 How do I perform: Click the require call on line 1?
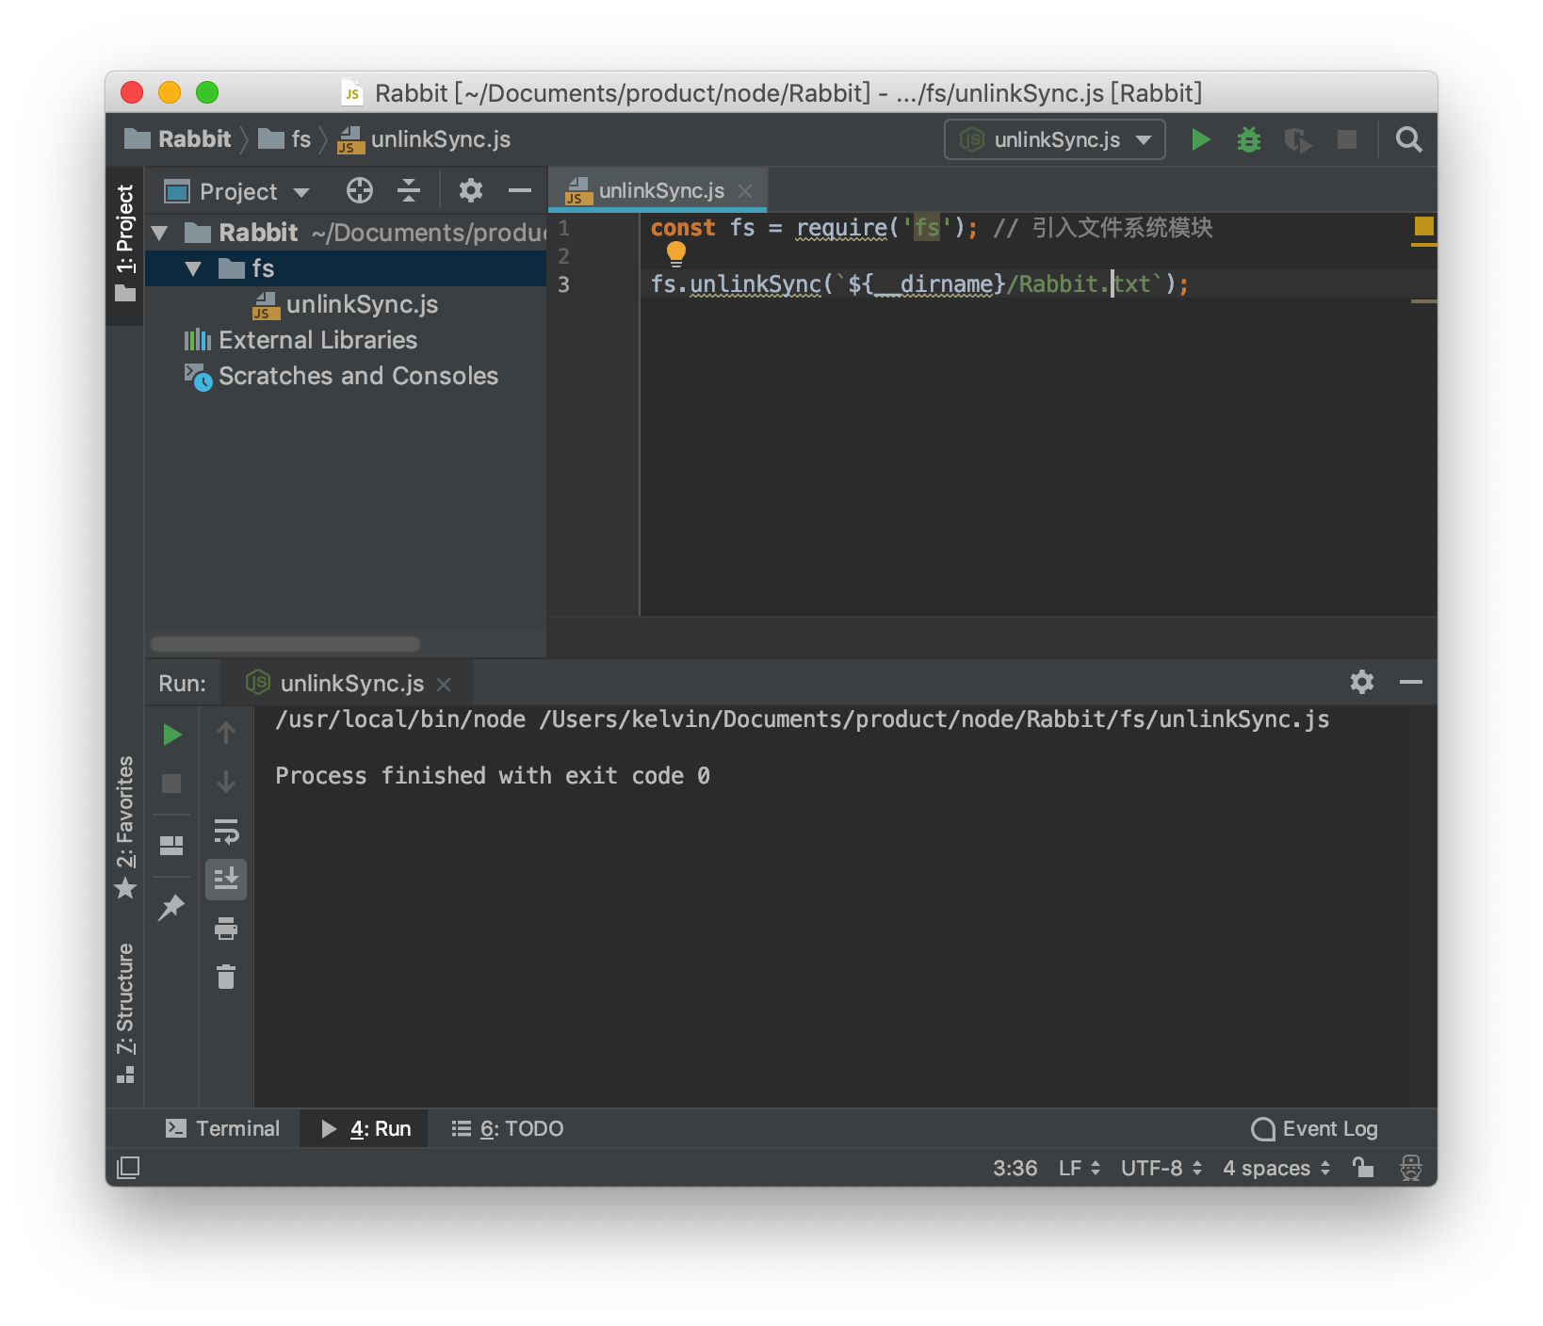(x=841, y=228)
